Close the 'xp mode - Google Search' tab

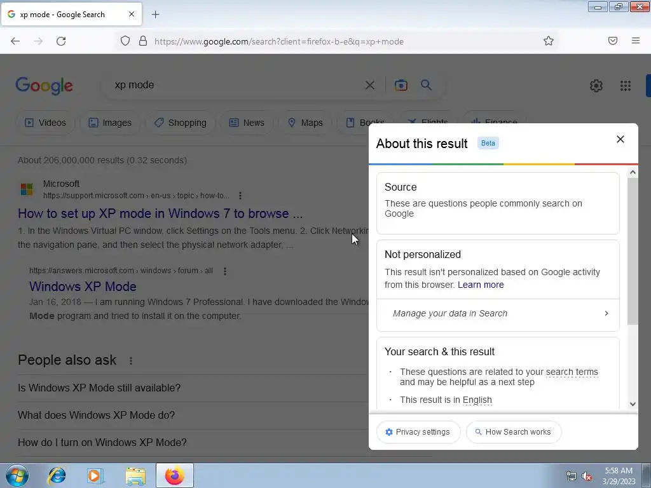pyautogui.click(x=132, y=14)
